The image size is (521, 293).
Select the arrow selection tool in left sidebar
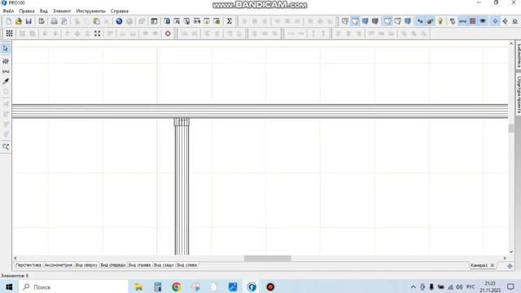pos(6,49)
